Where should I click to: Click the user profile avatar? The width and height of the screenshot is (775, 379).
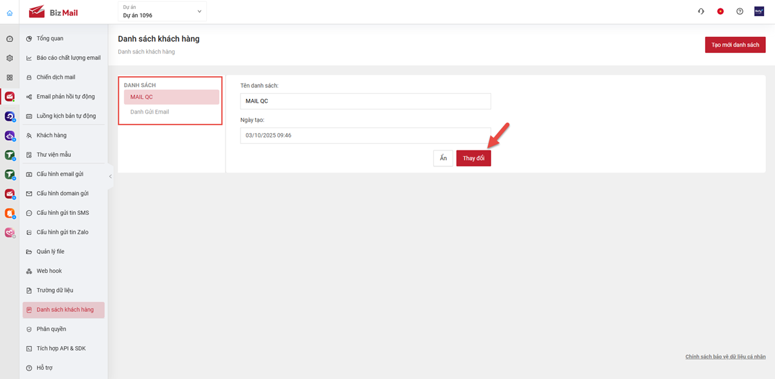(x=759, y=12)
